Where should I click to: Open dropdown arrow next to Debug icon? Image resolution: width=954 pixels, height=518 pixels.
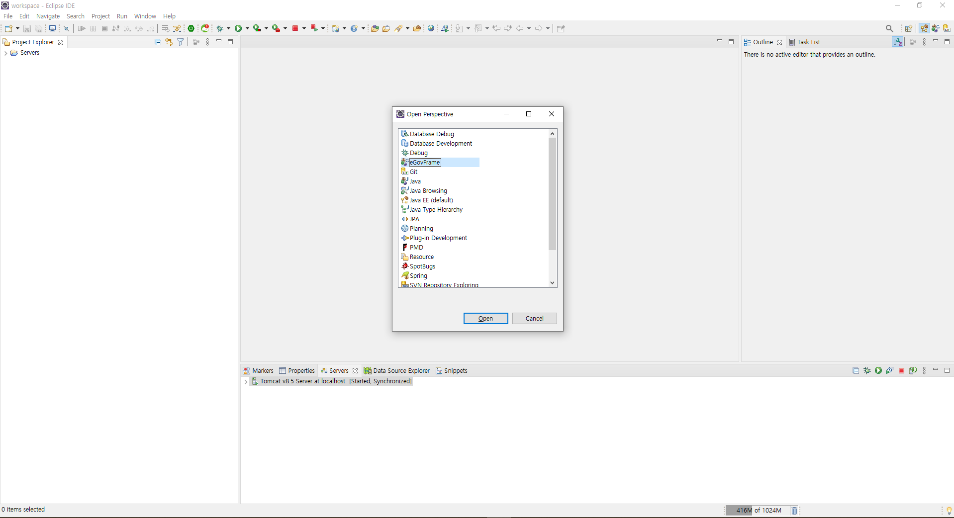click(x=229, y=28)
